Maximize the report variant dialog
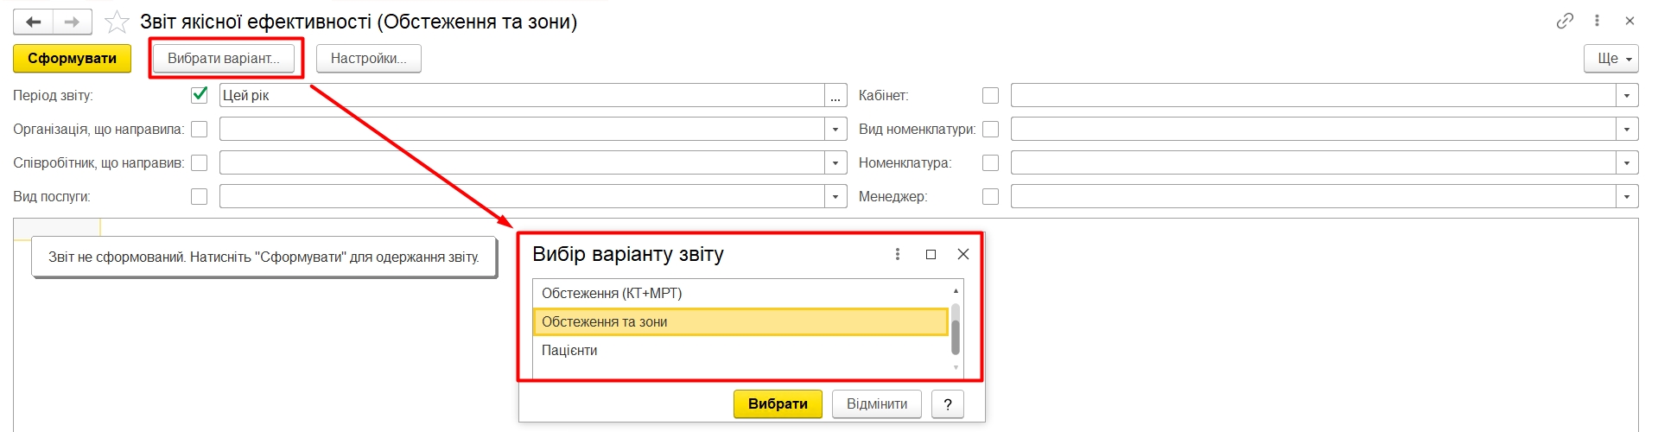Screen dimensions: 1658x432 931,254
